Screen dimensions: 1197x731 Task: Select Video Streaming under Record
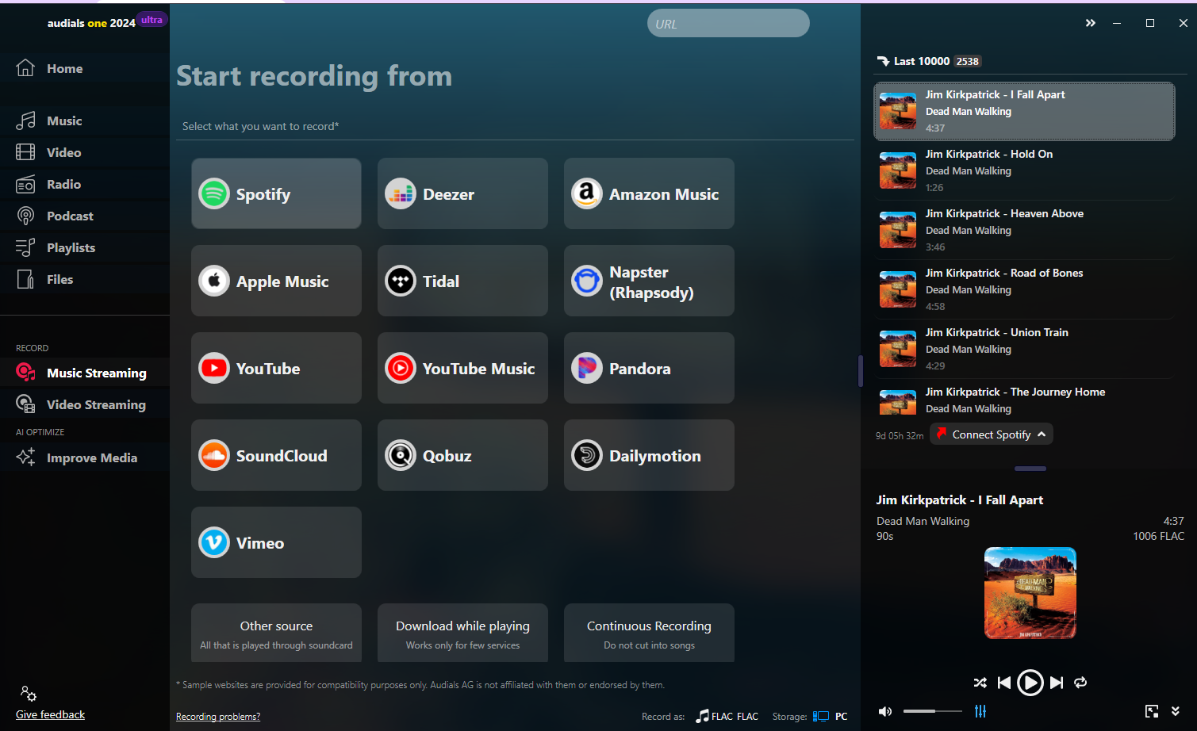tap(84, 404)
